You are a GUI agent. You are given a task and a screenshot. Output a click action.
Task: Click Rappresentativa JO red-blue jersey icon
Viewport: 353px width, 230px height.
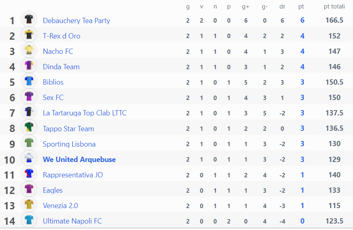pyautogui.click(x=29, y=174)
